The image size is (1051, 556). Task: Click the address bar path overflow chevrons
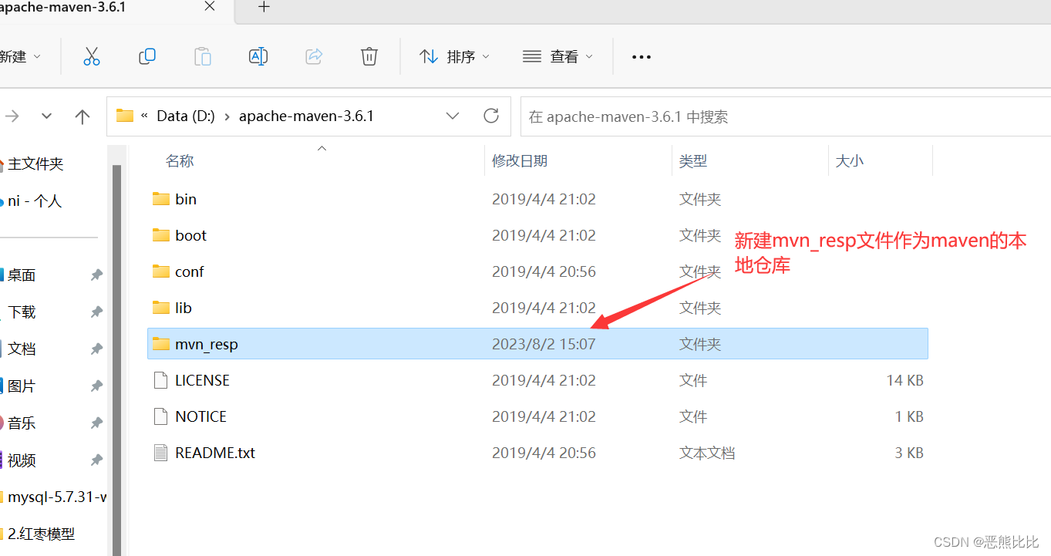pos(144,116)
